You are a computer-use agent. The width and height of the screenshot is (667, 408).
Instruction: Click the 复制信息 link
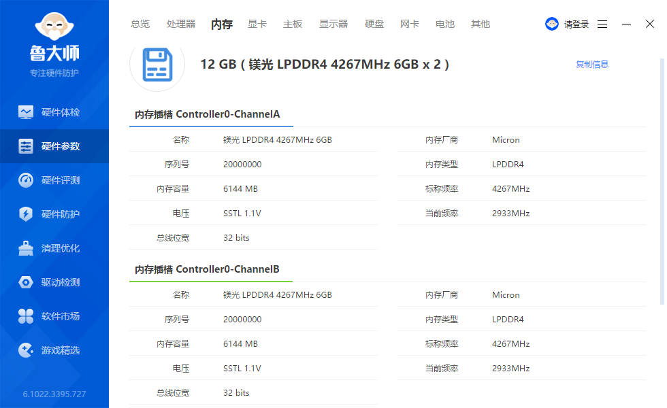(x=591, y=64)
